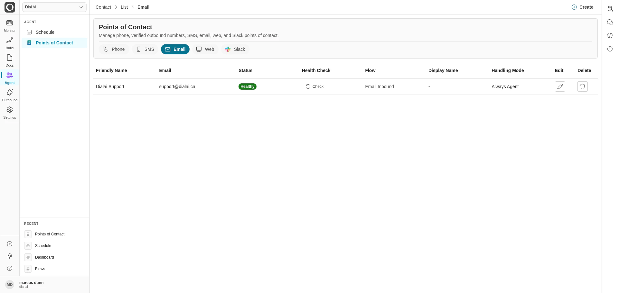Open Schedule recent entry icon

pyautogui.click(x=28, y=246)
